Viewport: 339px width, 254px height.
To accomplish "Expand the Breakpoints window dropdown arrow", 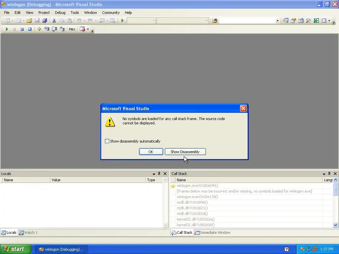I will [88, 29].
